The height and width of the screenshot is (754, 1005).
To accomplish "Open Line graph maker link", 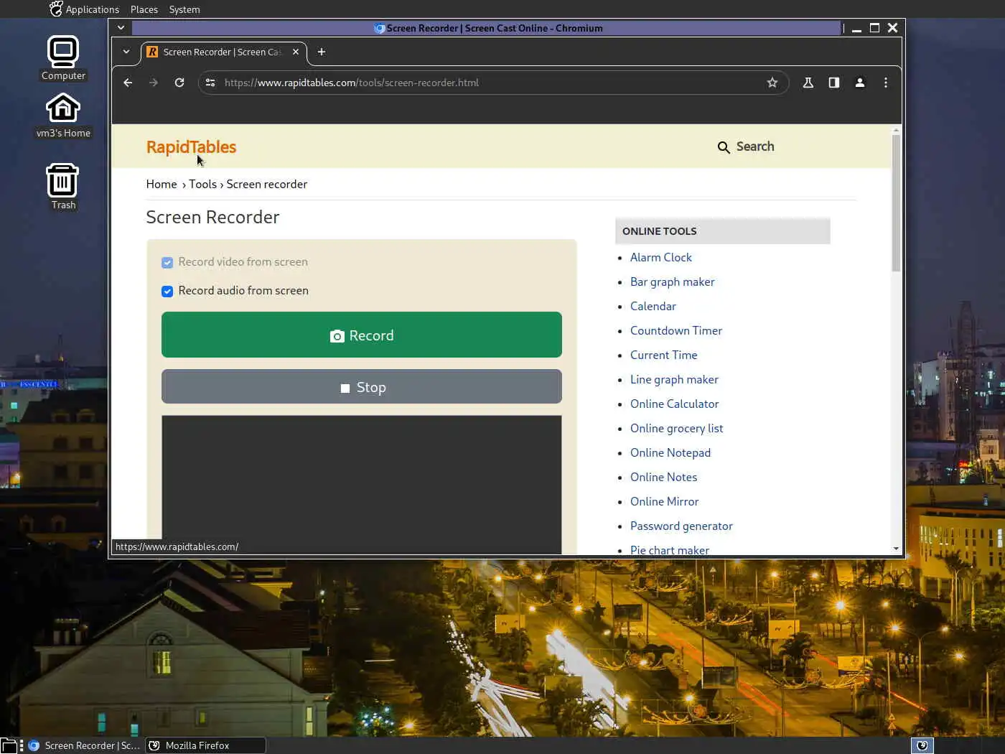I will click(x=674, y=380).
